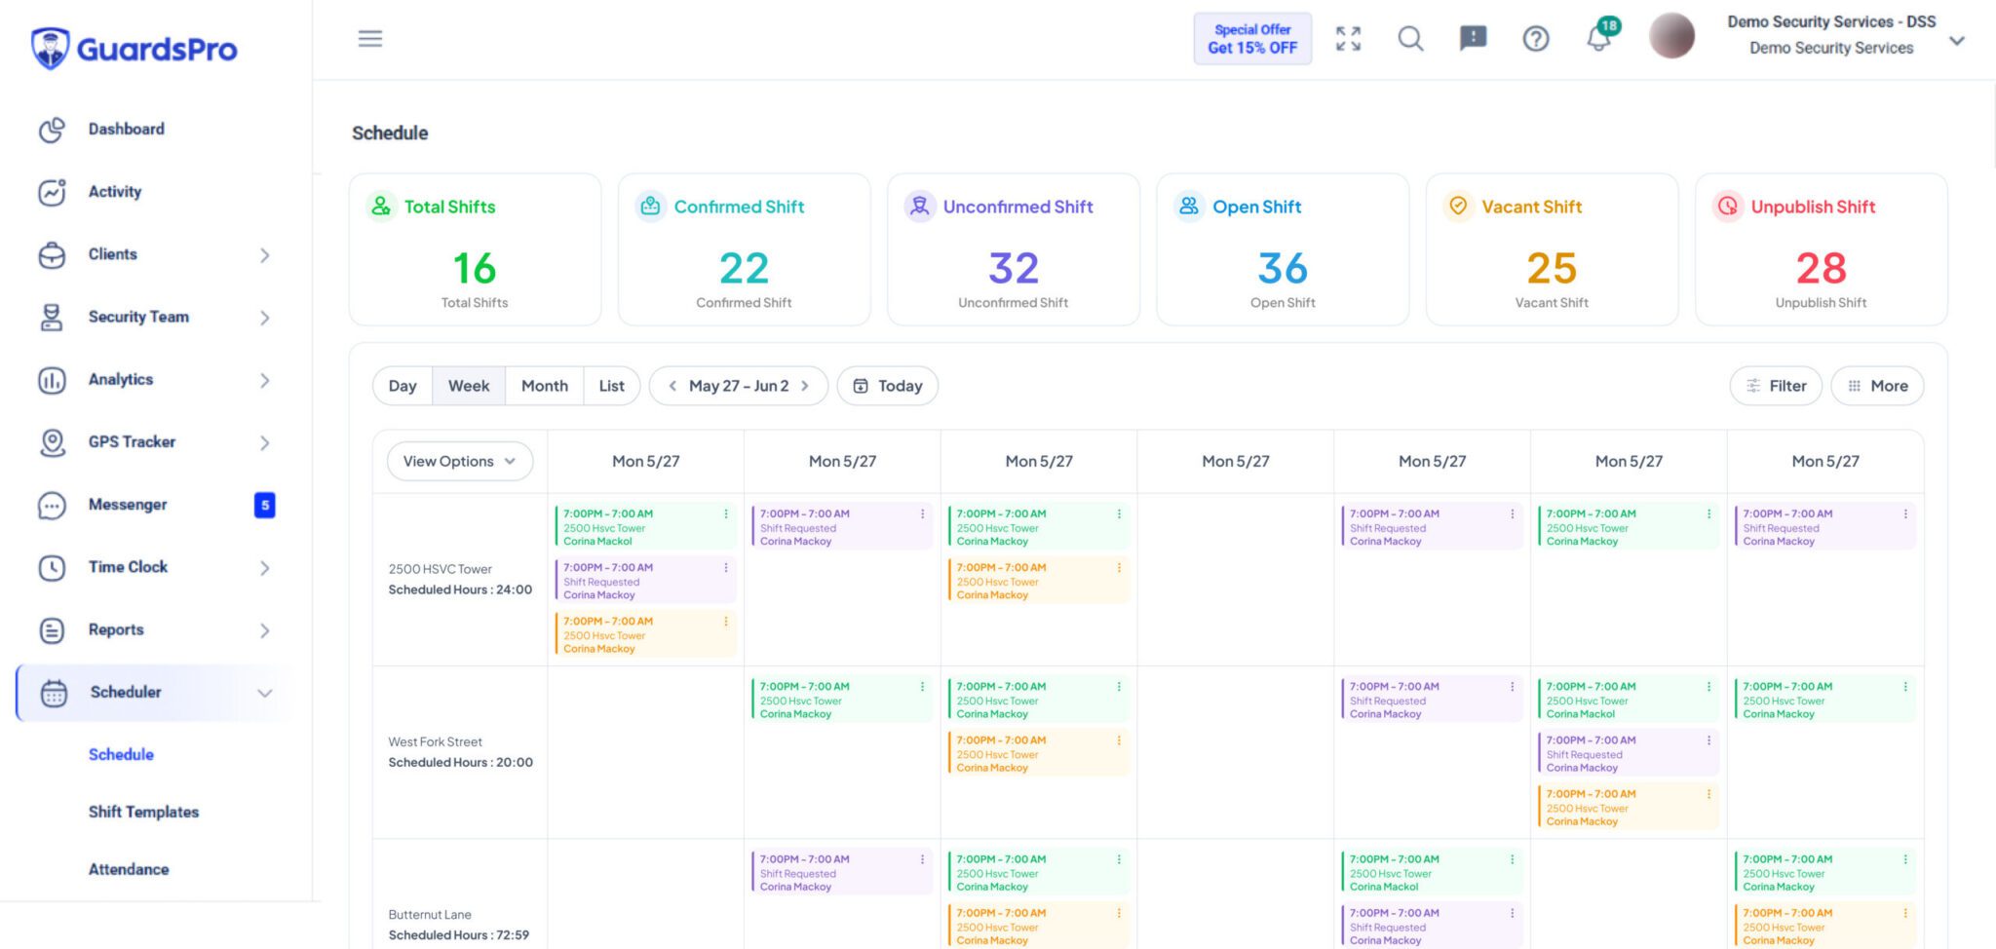
Task: Go to next week with right chevron
Action: pos(805,386)
